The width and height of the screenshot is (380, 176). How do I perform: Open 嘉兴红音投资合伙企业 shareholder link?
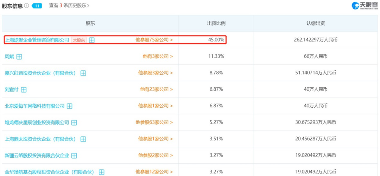(x=40, y=73)
